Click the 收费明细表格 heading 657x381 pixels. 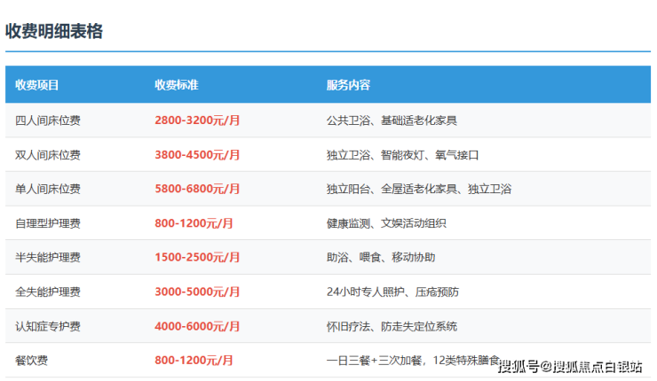pyautogui.click(x=55, y=31)
